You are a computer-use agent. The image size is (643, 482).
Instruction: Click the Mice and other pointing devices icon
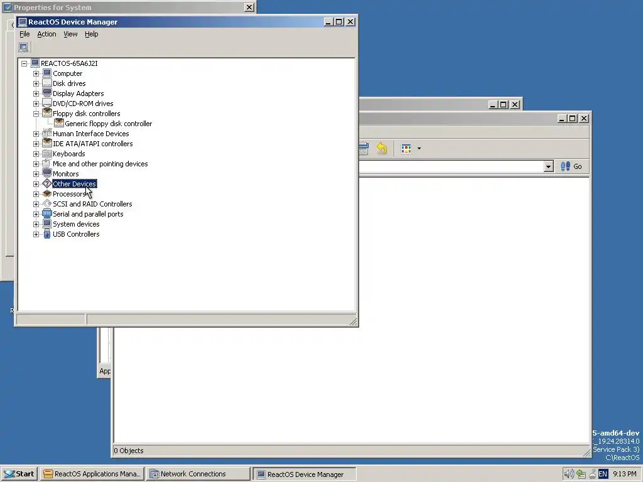click(x=46, y=164)
